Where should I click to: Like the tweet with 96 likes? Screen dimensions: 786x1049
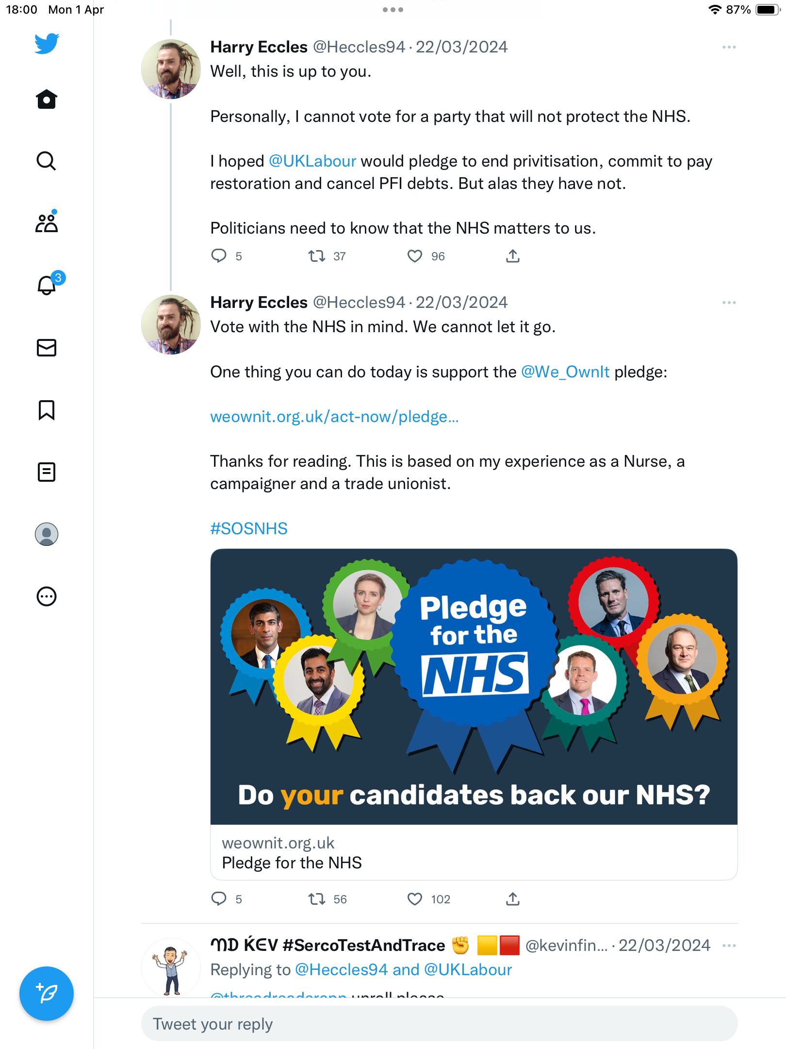click(x=415, y=256)
